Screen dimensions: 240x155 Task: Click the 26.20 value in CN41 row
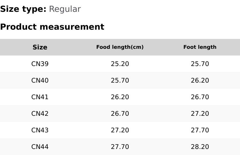[x=120, y=97]
